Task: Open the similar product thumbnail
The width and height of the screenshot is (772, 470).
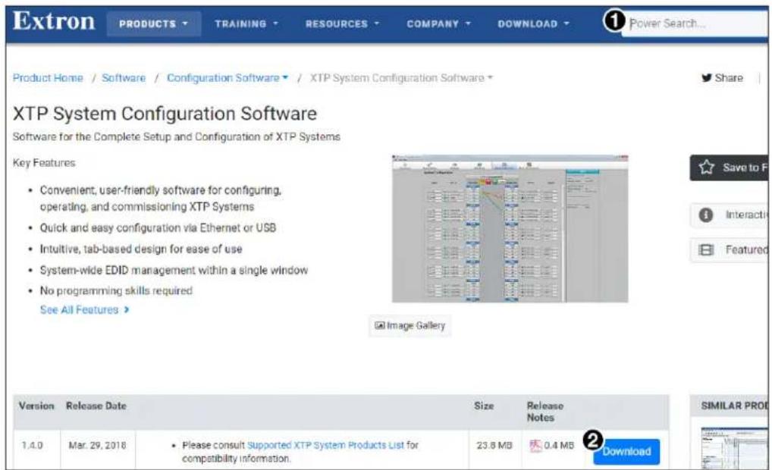Action: point(734,448)
